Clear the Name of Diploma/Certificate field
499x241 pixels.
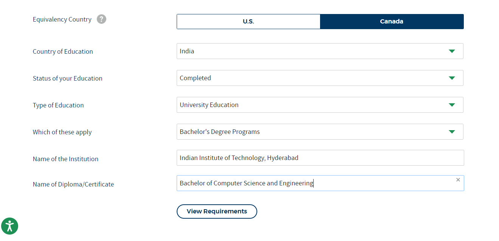click(x=458, y=180)
